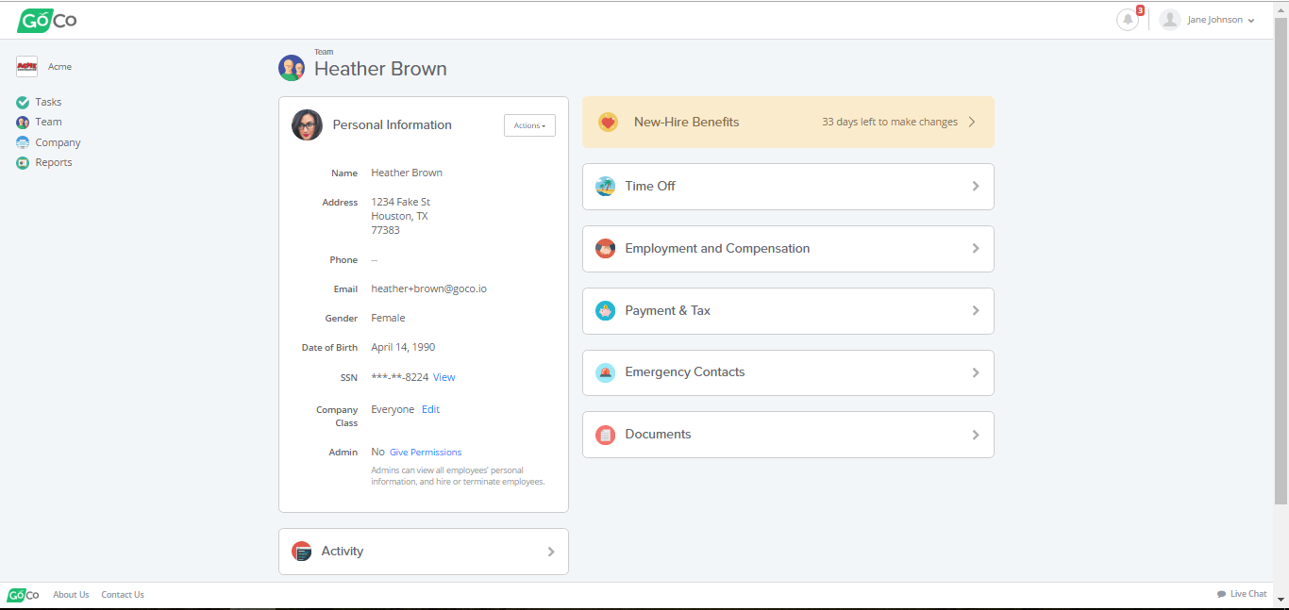The height and width of the screenshot is (610, 1289).
Task: Open the Actions dropdown
Action: coord(529,125)
